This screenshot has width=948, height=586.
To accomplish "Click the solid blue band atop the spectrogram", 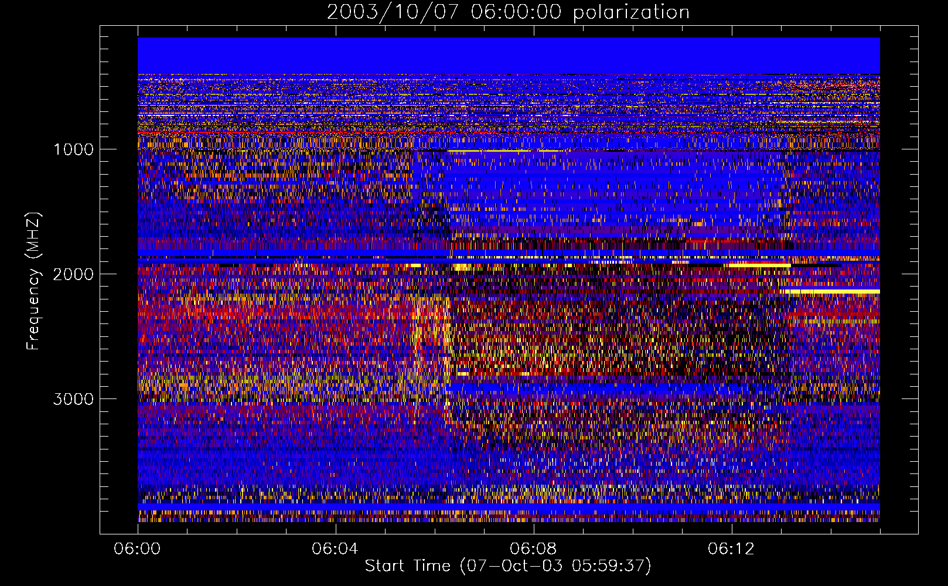I will pyautogui.click(x=509, y=56).
